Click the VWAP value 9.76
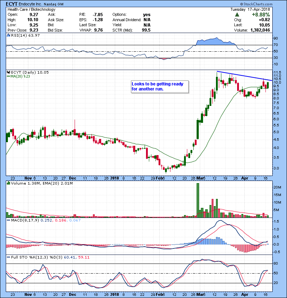The width and height of the screenshot is (287, 298). pyautogui.click(x=98, y=30)
